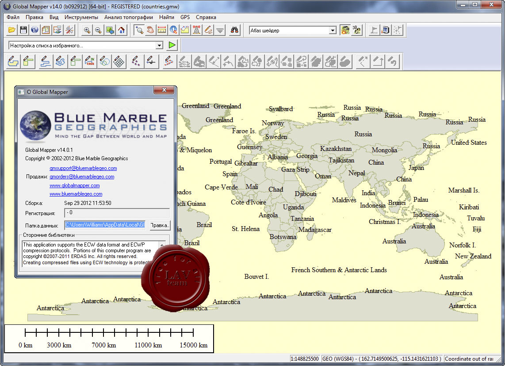The width and height of the screenshot is (505, 366).
Task: Click the Home view house icon
Action: coord(122,30)
